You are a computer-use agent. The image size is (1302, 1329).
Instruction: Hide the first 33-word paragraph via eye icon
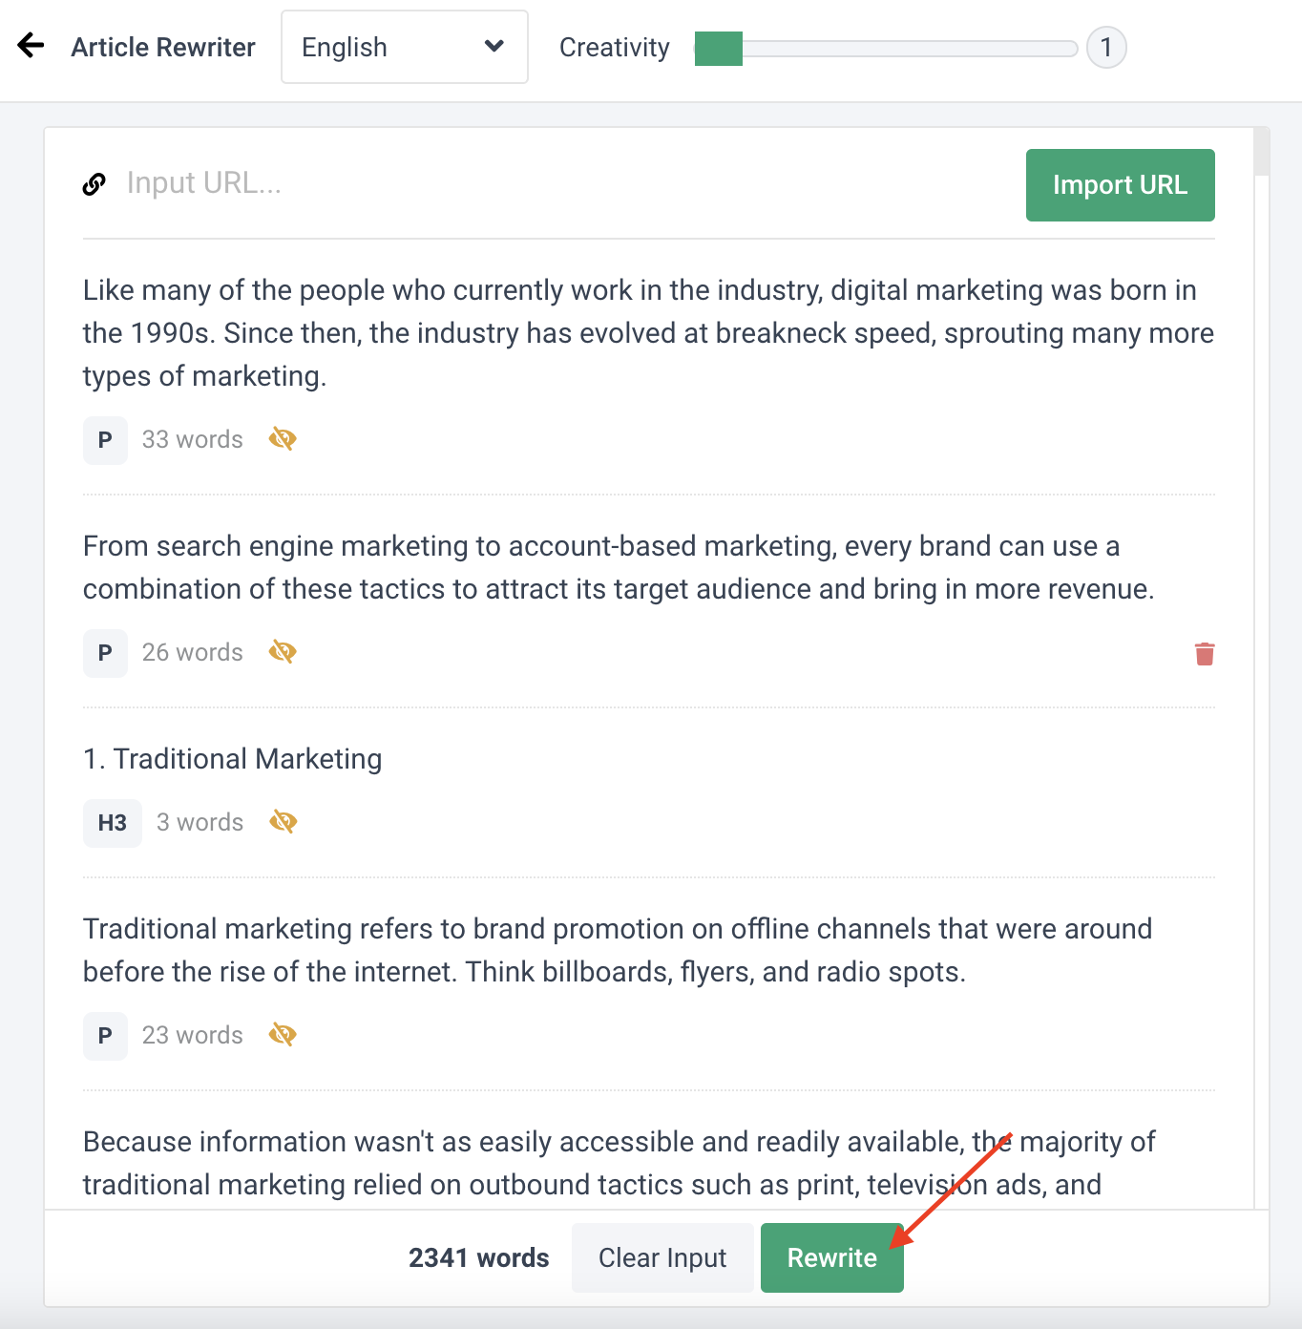pos(282,439)
